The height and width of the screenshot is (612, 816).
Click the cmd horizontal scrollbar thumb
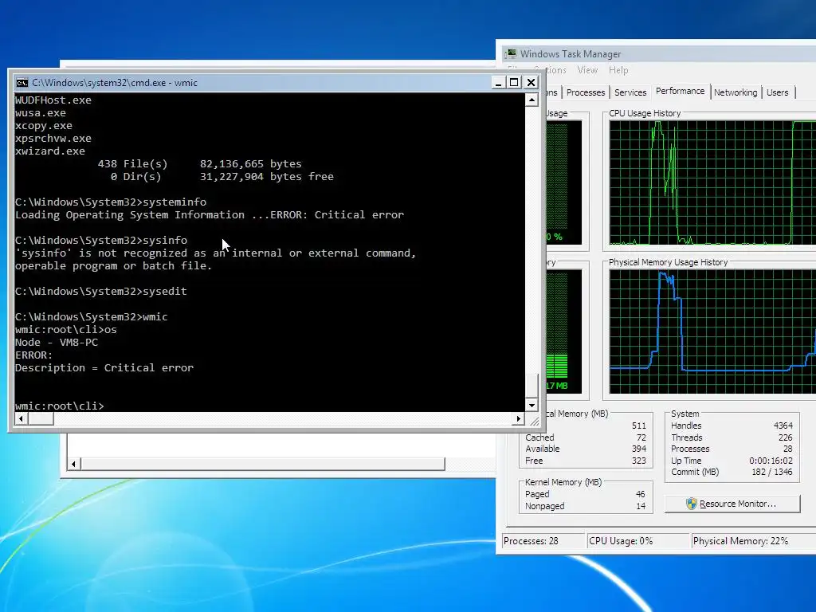tap(40, 418)
